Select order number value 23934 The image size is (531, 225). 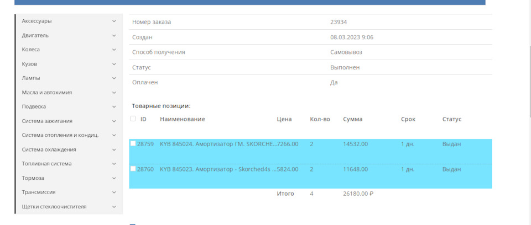(x=339, y=22)
